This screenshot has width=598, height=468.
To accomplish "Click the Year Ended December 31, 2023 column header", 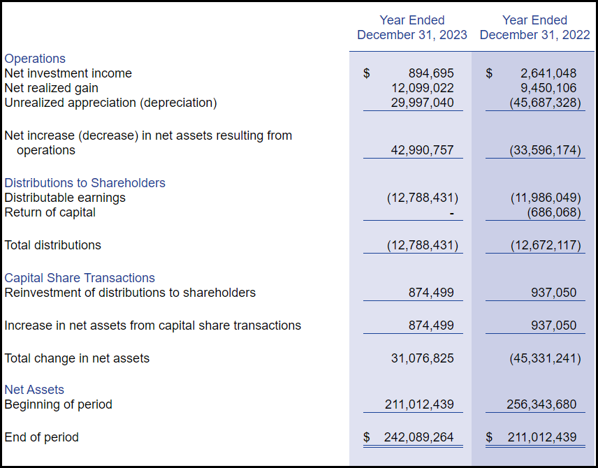I will 412,27.
